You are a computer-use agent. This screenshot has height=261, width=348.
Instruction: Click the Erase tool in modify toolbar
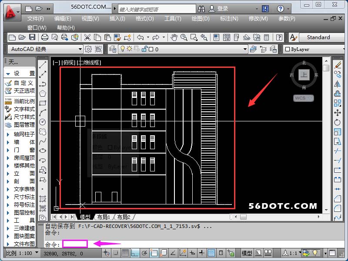[x=338, y=65]
